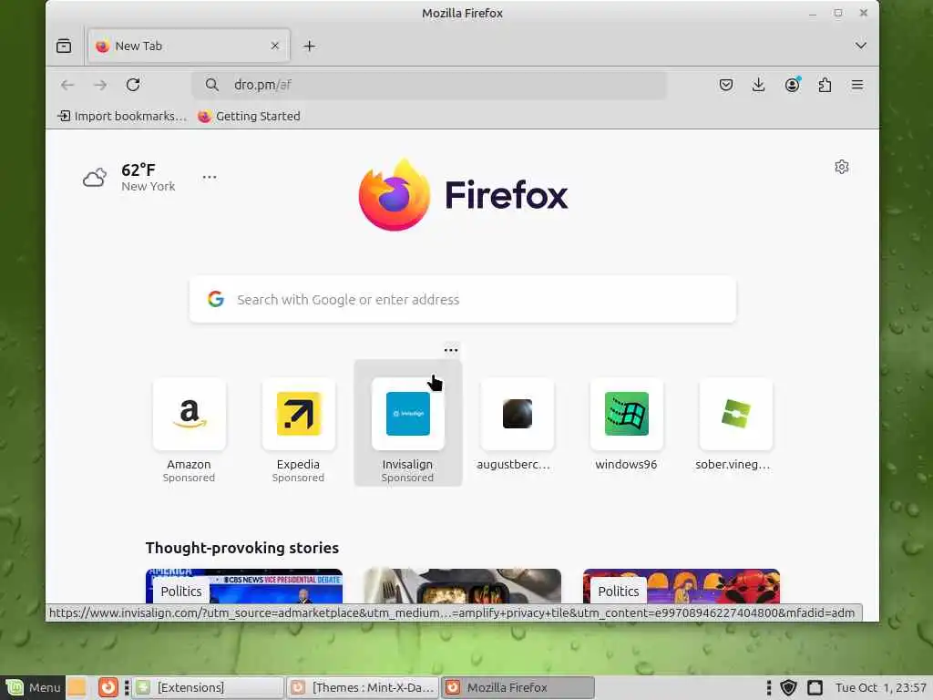Open the ladybug illustration Politics story
Viewport: 933px width, 700px height.
tap(682, 586)
